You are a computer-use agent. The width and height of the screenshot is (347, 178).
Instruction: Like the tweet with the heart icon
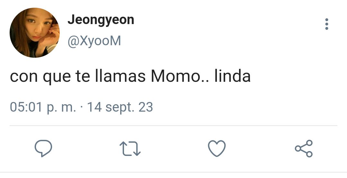point(217,148)
